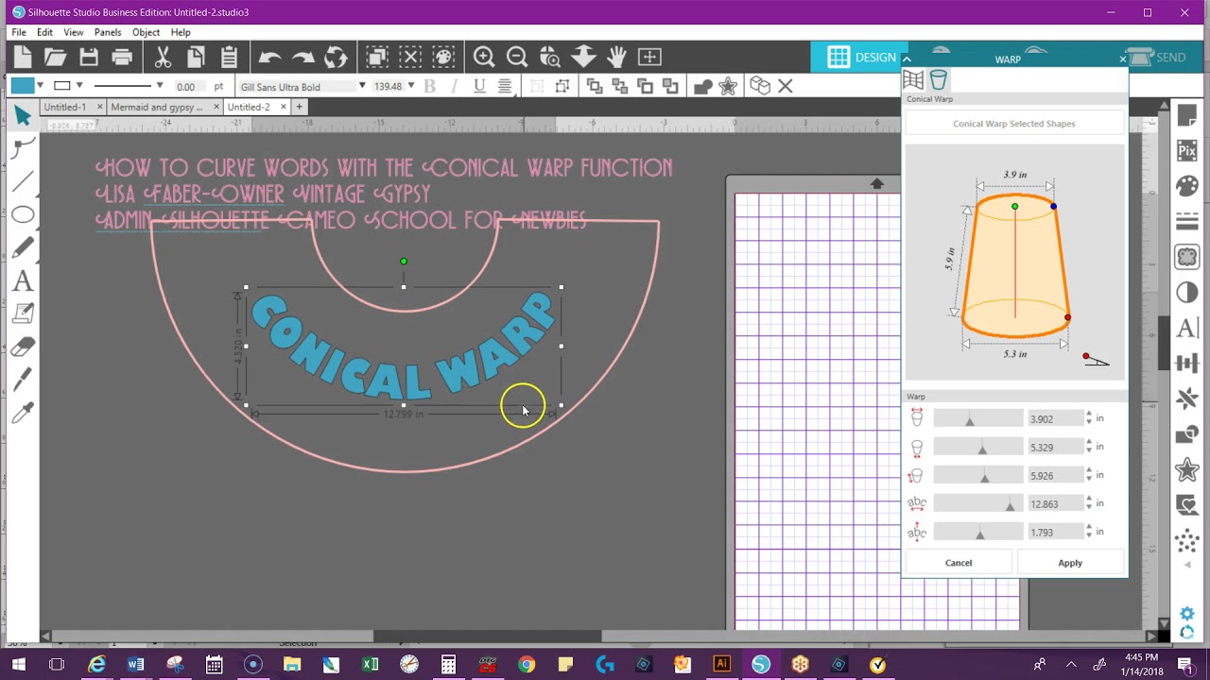Click the 12.863 text width slider
Screen dimensions: 1210x680
click(978, 503)
